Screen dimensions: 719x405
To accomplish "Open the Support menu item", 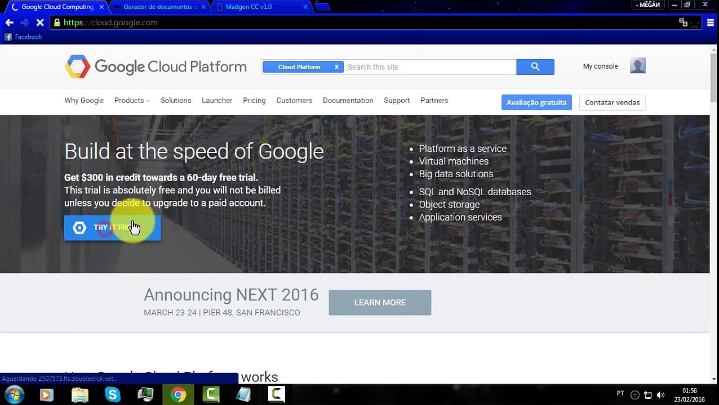I will tap(397, 101).
